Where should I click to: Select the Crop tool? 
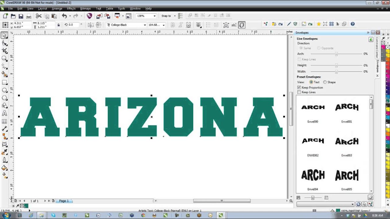(5, 51)
